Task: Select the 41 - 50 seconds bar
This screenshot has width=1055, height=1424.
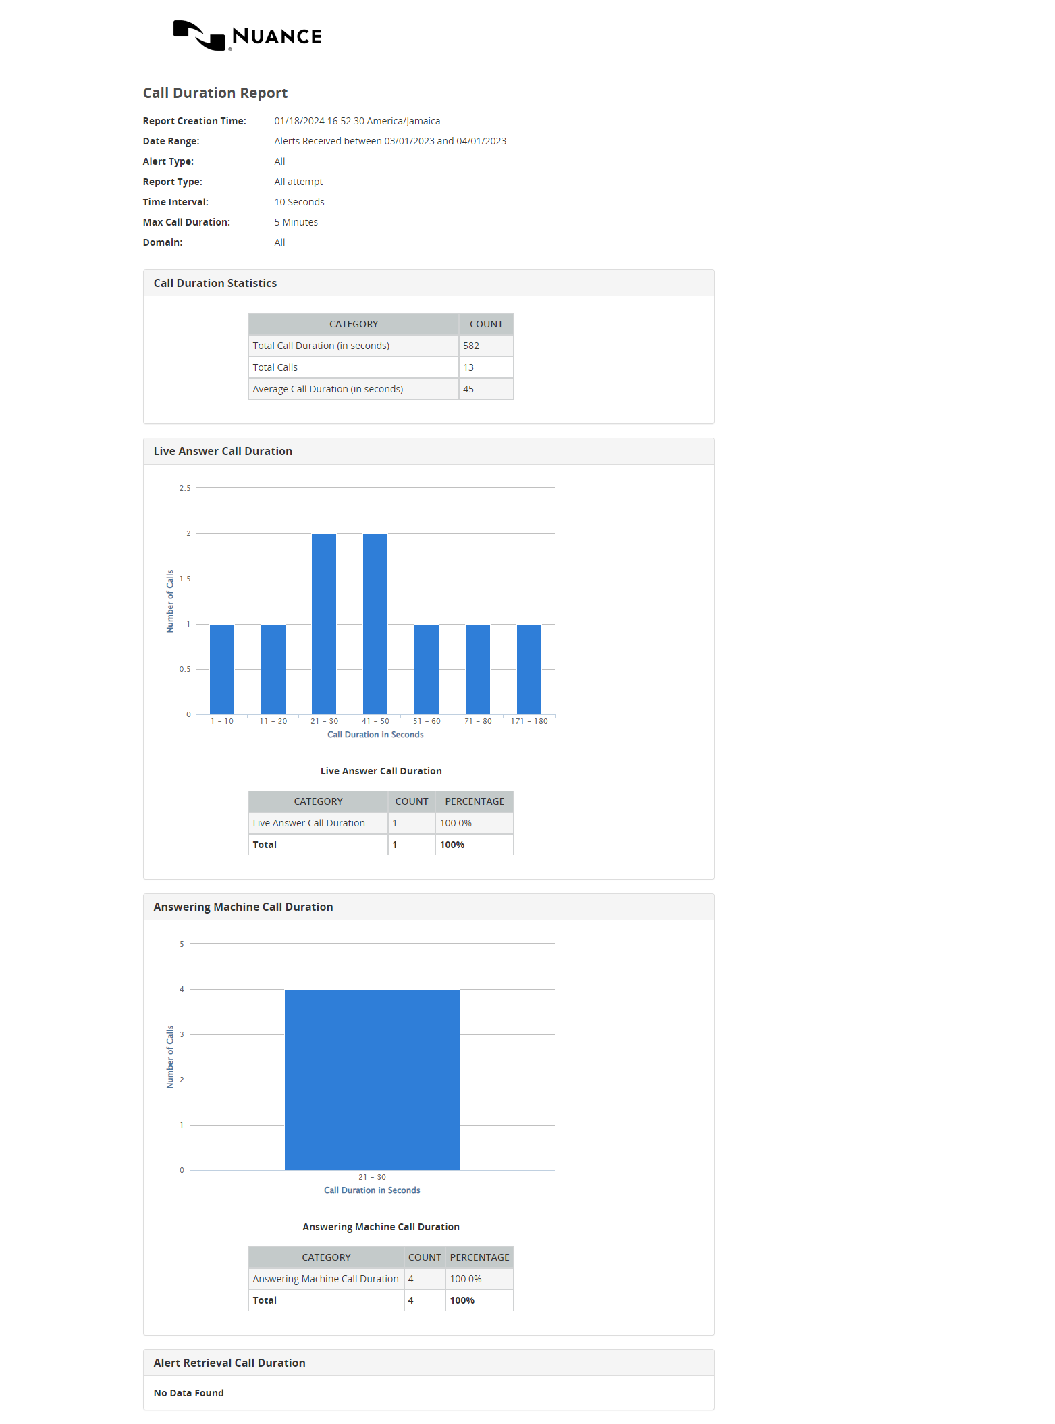Action: click(x=375, y=624)
